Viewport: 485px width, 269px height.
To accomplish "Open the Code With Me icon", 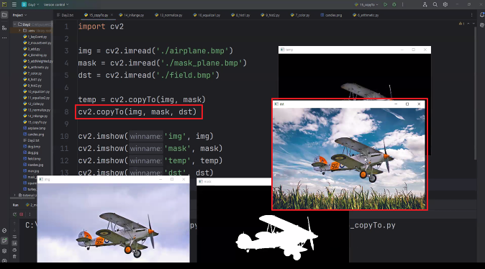I will tap(425, 4).
